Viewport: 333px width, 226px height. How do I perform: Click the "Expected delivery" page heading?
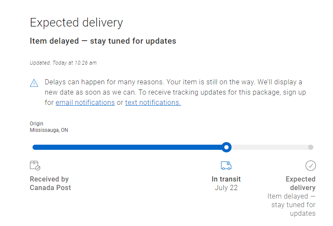[76, 23]
